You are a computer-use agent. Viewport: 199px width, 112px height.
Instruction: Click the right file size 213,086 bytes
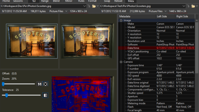(137, 11)
